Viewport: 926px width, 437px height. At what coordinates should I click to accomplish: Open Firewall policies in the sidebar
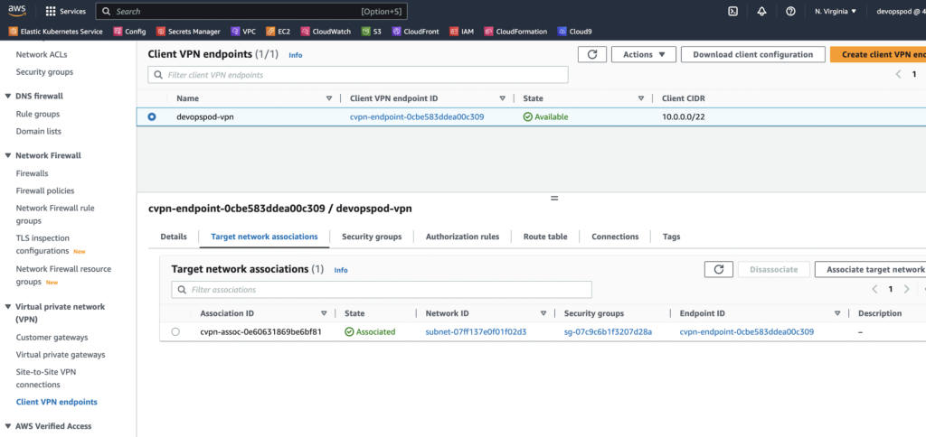(45, 191)
